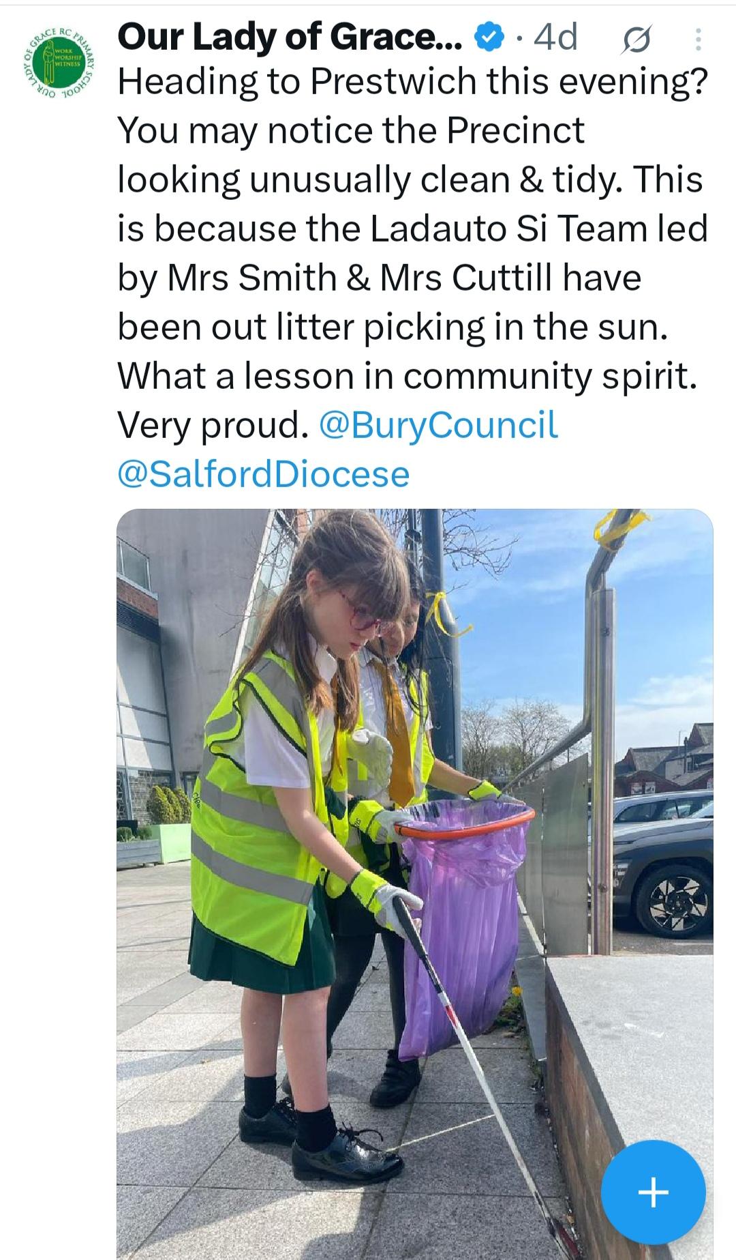Tap the floating compose plus button
This screenshot has width=736, height=1260.
[x=653, y=1192]
